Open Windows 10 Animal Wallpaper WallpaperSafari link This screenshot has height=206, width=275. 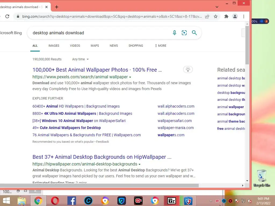click(x=79, y=121)
